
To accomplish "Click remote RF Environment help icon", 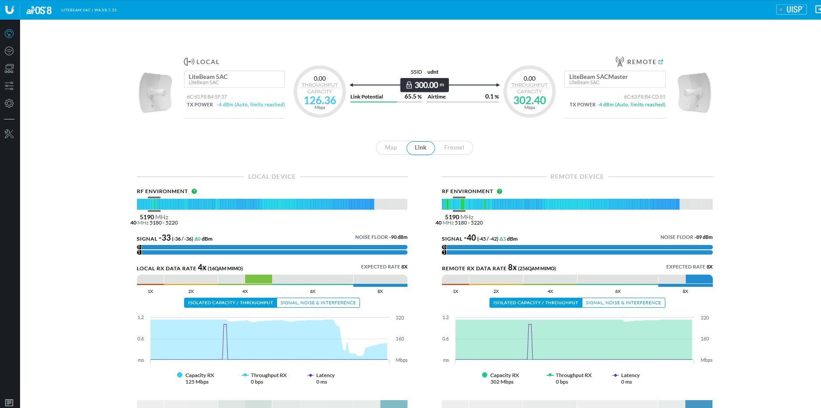I will pyautogui.click(x=499, y=191).
